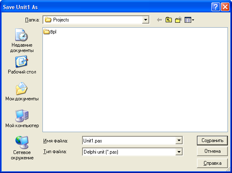Close the Save Unit1 As dialog
Screen dimensions: 232x173
click(225, 7)
